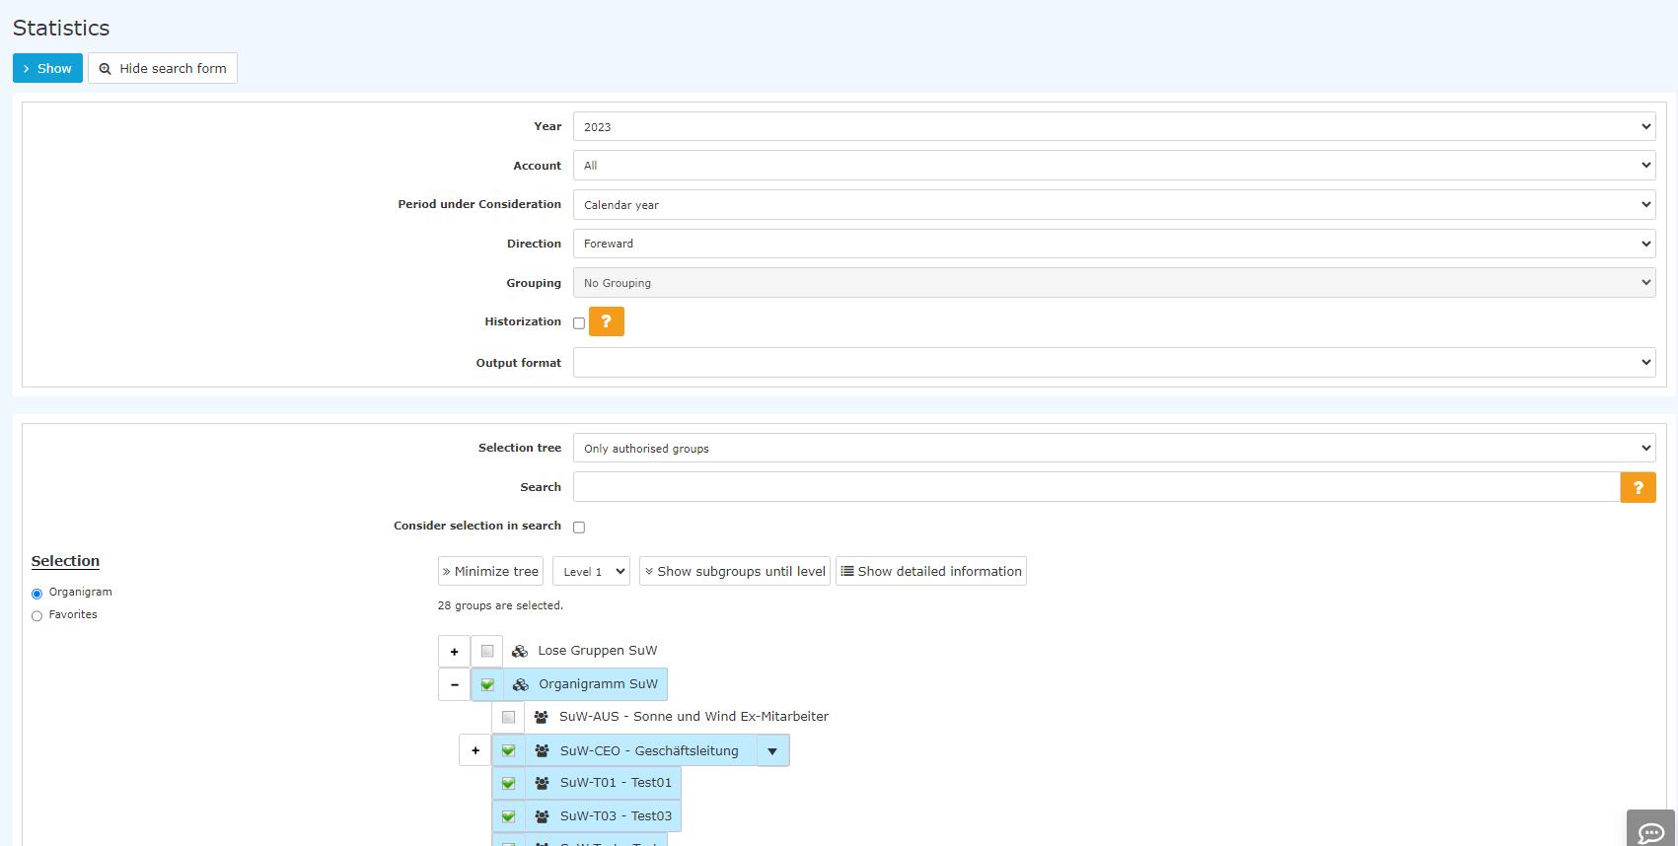
Task: Click into the Search input field
Action: [1097, 487]
